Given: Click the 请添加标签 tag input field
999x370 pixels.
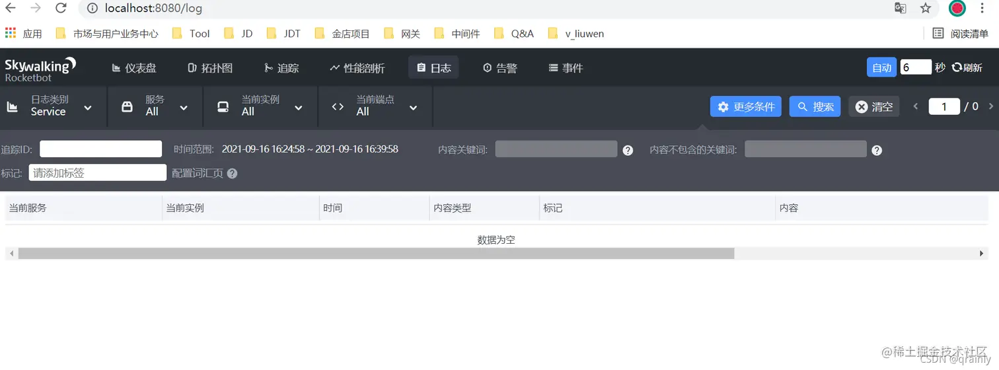Looking at the screenshot, I should pos(98,172).
